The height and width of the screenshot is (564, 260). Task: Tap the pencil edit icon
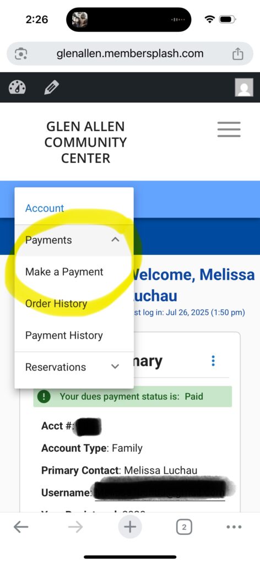click(x=51, y=88)
